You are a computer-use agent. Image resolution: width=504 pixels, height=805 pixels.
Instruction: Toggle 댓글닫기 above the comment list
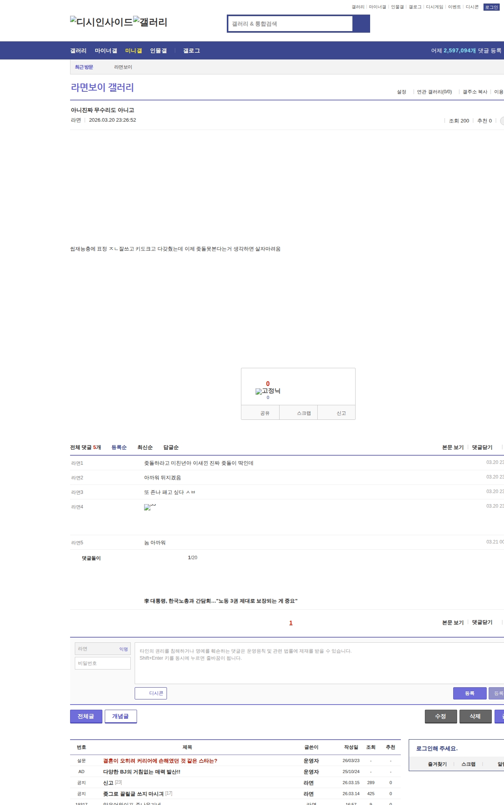482,447
